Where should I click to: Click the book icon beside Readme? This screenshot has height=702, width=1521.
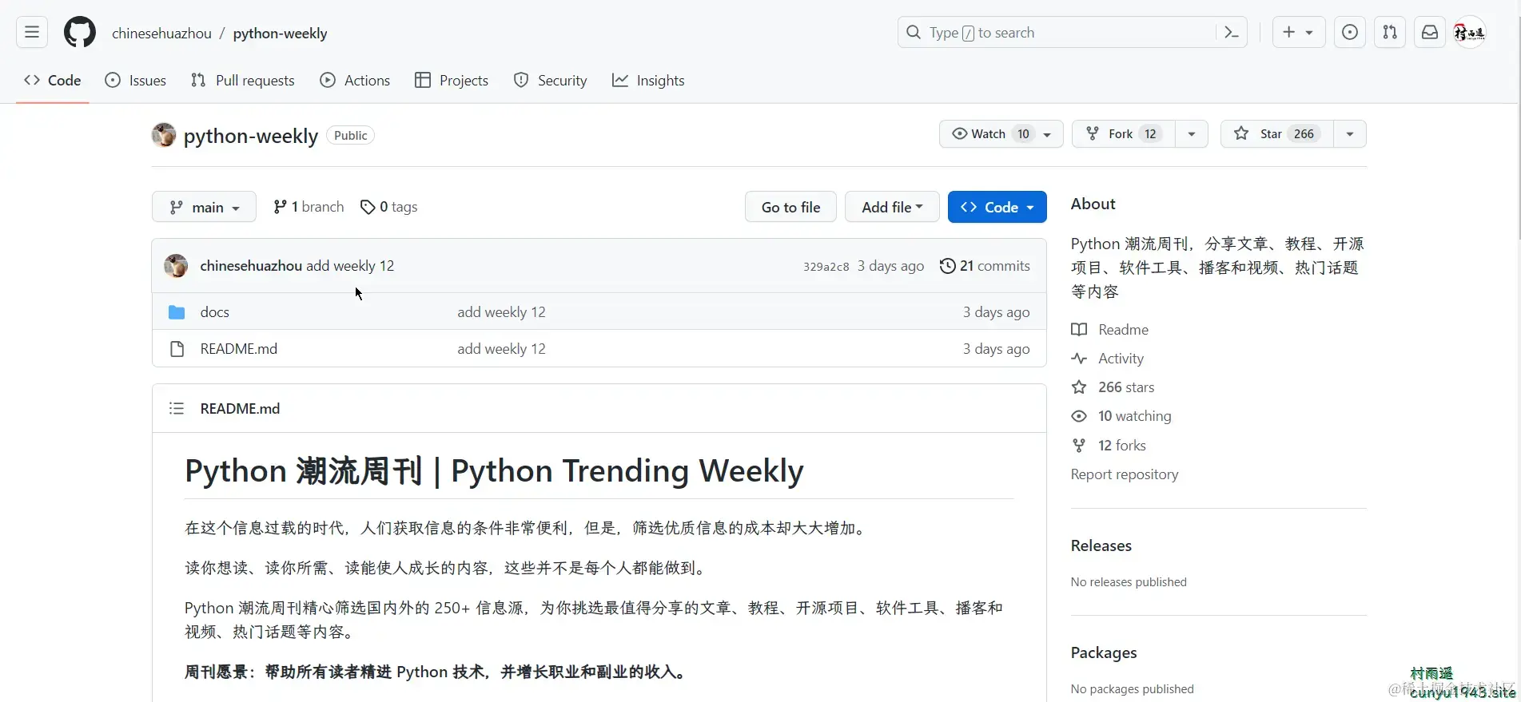[1079, 330]
